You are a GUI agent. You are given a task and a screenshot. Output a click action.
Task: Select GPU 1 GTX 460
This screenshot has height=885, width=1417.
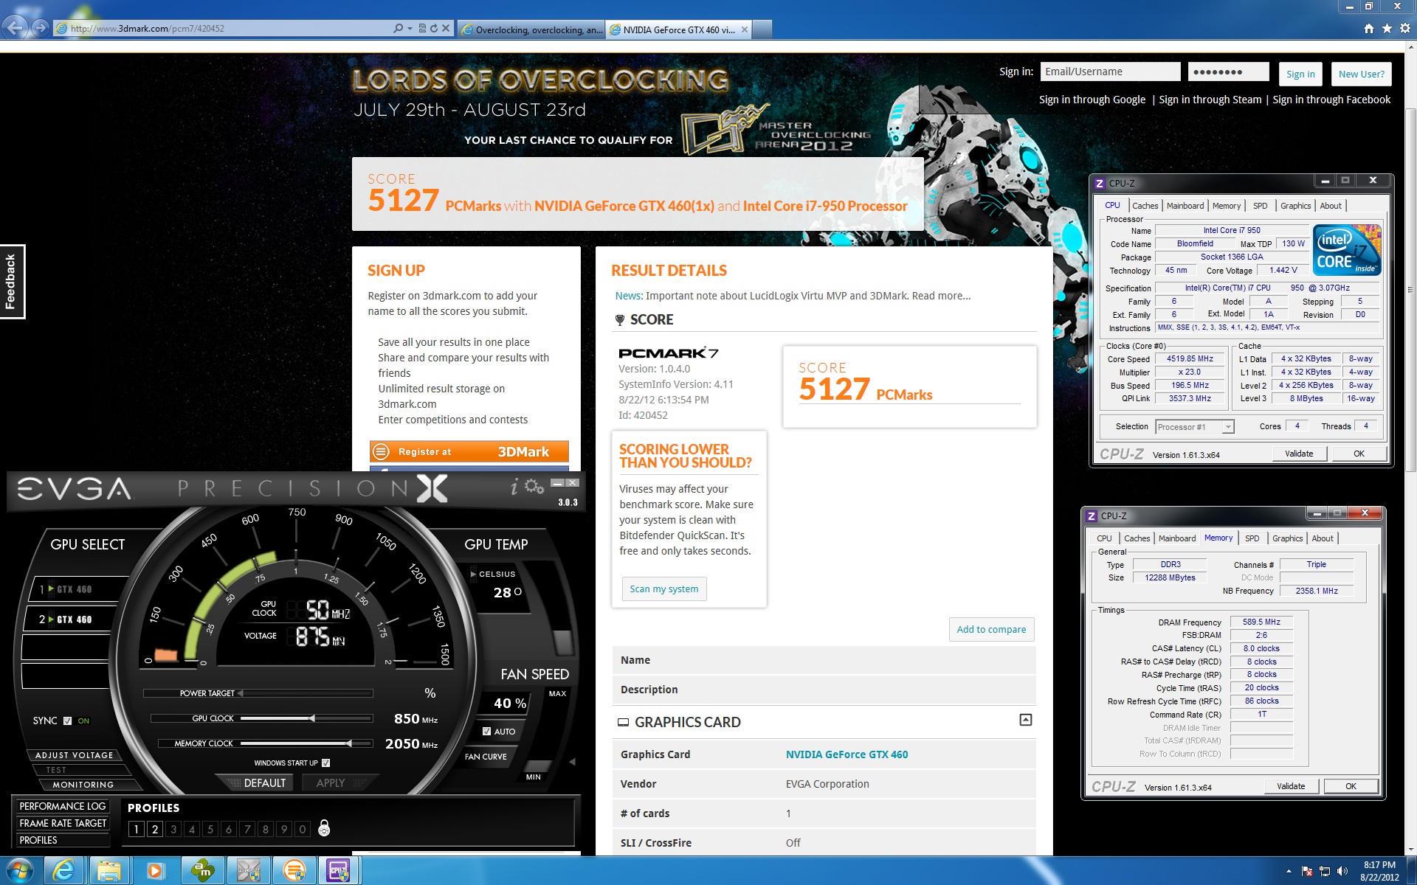point(74,589)
